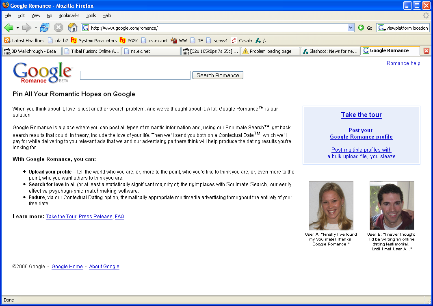The image size is (433, 306).
Task: Switch to 3D Walkthrough - Beta tab
Action: (x=32, y=51)
